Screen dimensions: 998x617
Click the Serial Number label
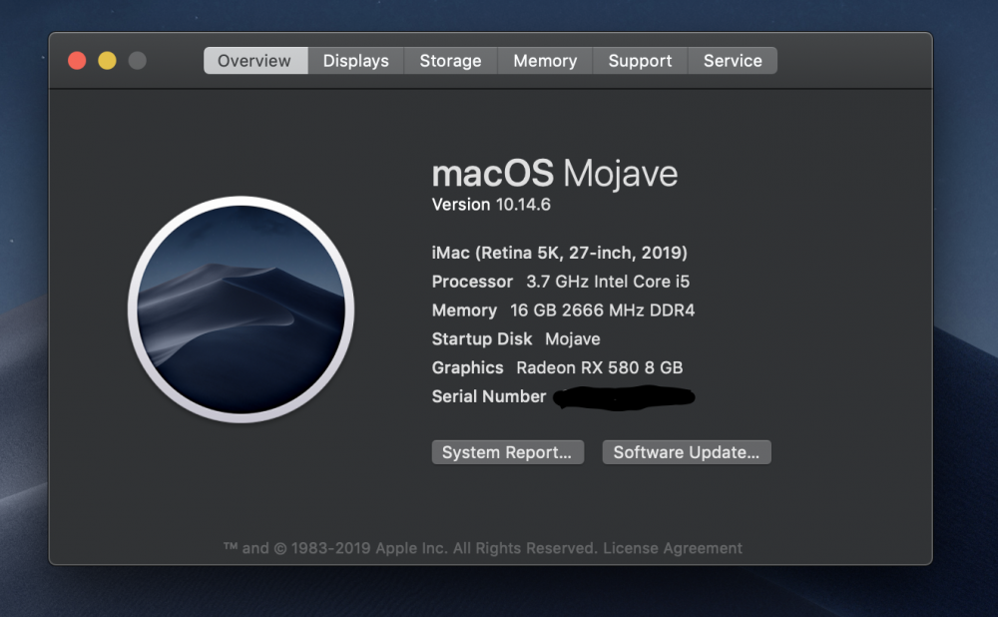[x=489, y=396]
